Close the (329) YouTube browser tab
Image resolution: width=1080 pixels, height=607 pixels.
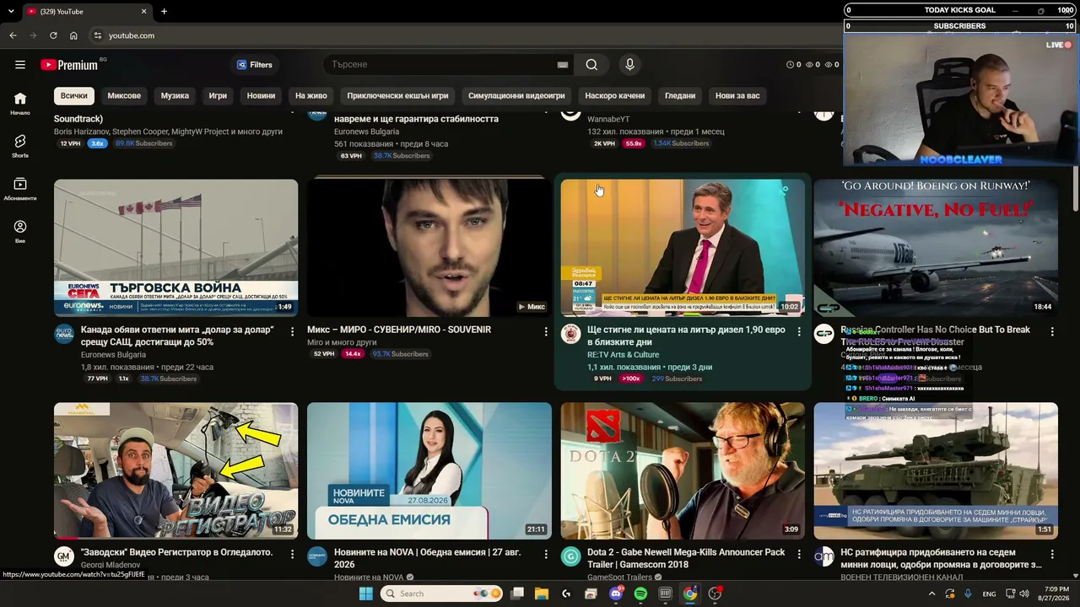pos(143,12)
